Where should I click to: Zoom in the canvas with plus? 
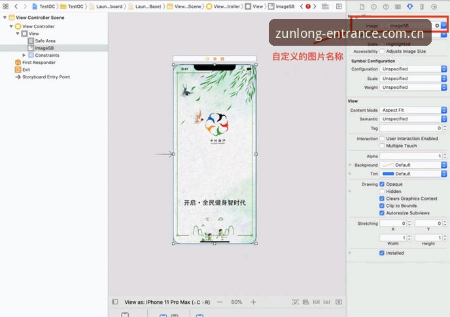coord(253,302)
